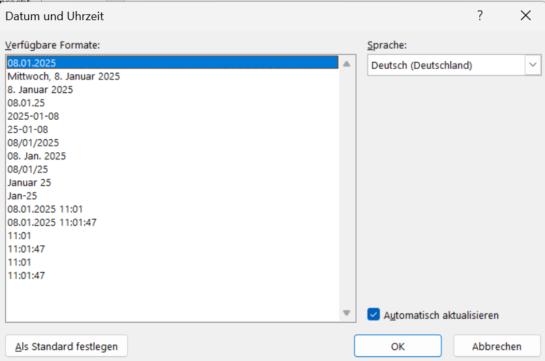
Task: Select the 2025-01-08 ISO date format
Action: coord(33,116)
